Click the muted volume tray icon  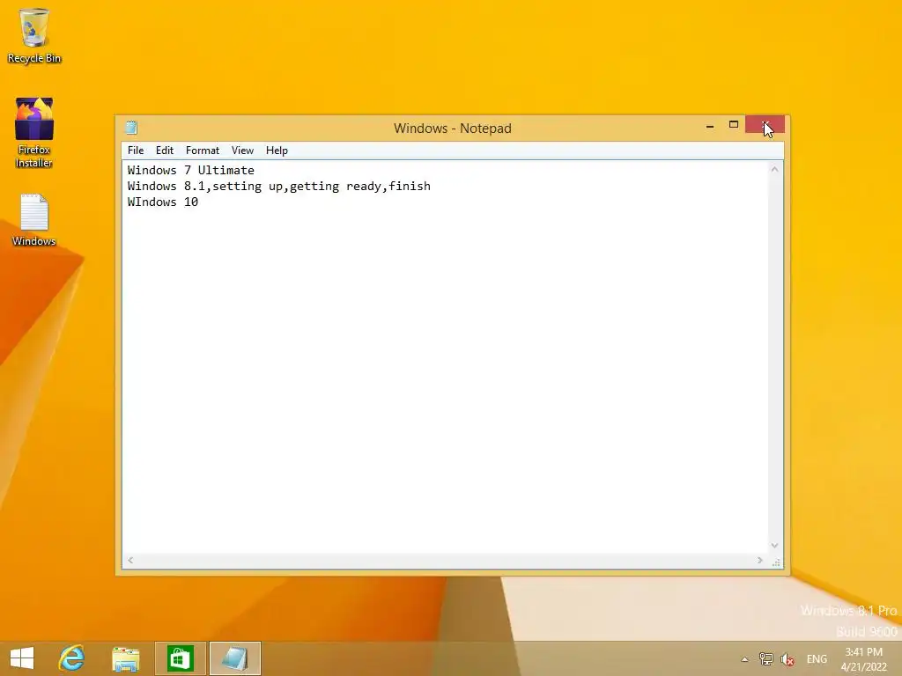787,658
